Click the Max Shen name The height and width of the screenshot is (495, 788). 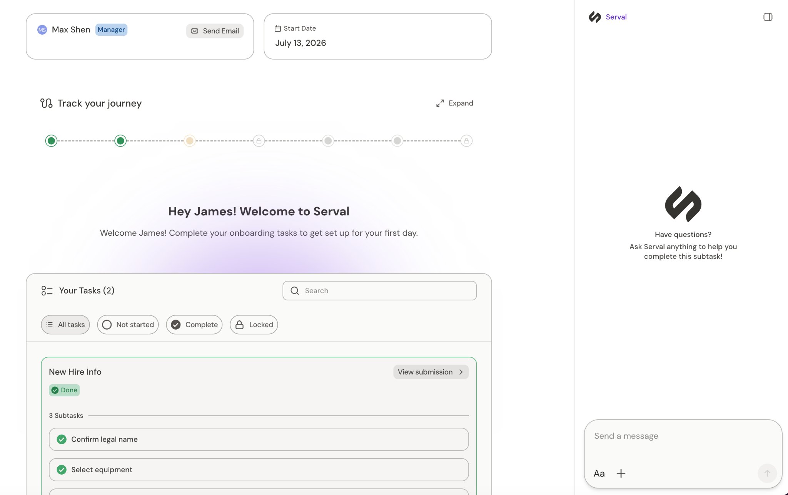(x=71, y=30)
